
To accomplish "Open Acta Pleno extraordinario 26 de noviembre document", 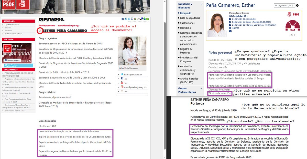I will coord(17,101).
